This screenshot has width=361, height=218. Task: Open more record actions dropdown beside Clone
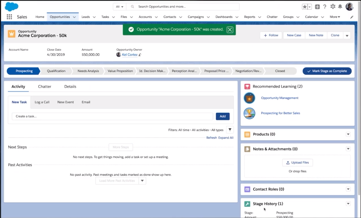click(347, 35)
